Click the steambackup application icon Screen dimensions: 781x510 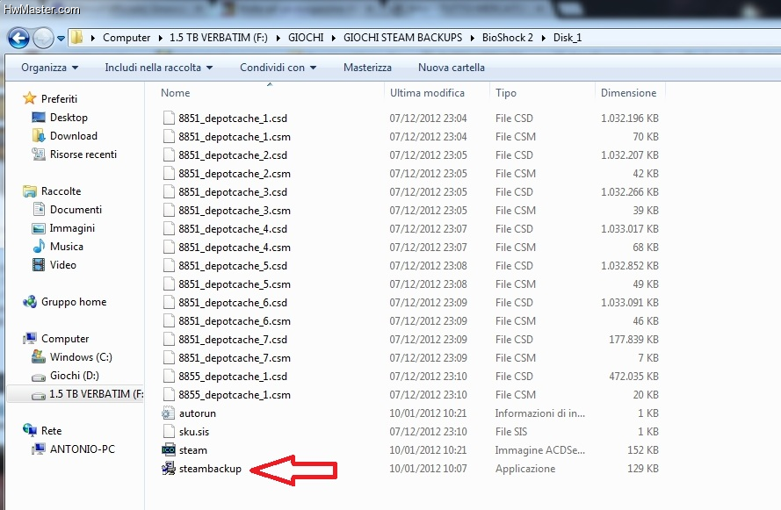pyautogui.click(x=169, y=468)
